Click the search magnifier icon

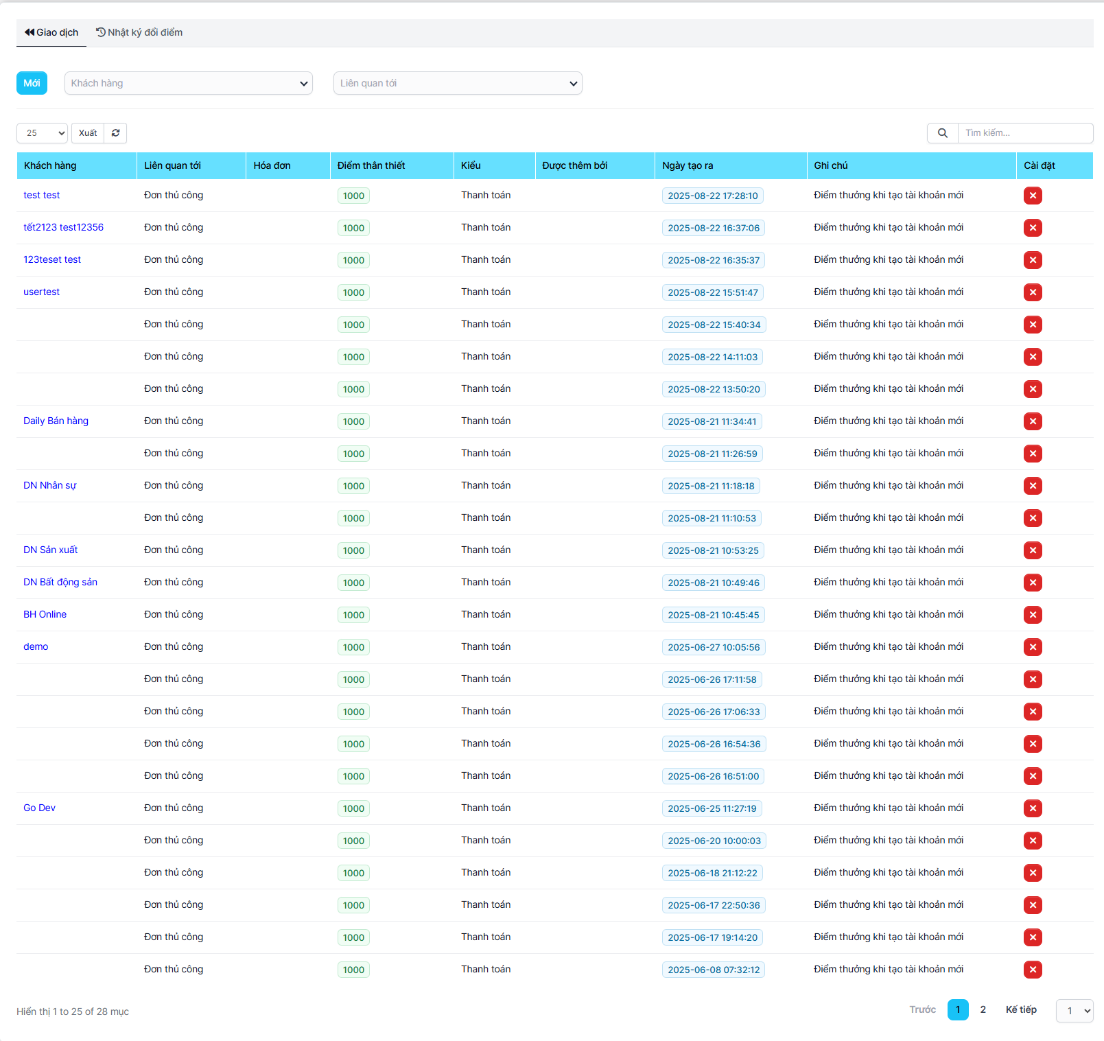(942, 132)
